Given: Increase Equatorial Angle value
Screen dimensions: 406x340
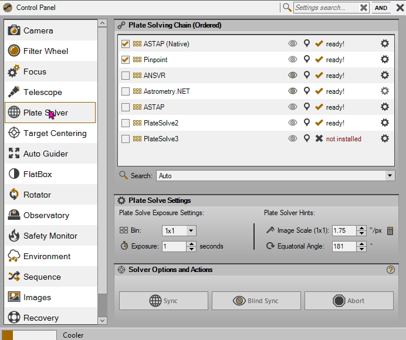Looking at the screenshot, I should coord(361,244).
